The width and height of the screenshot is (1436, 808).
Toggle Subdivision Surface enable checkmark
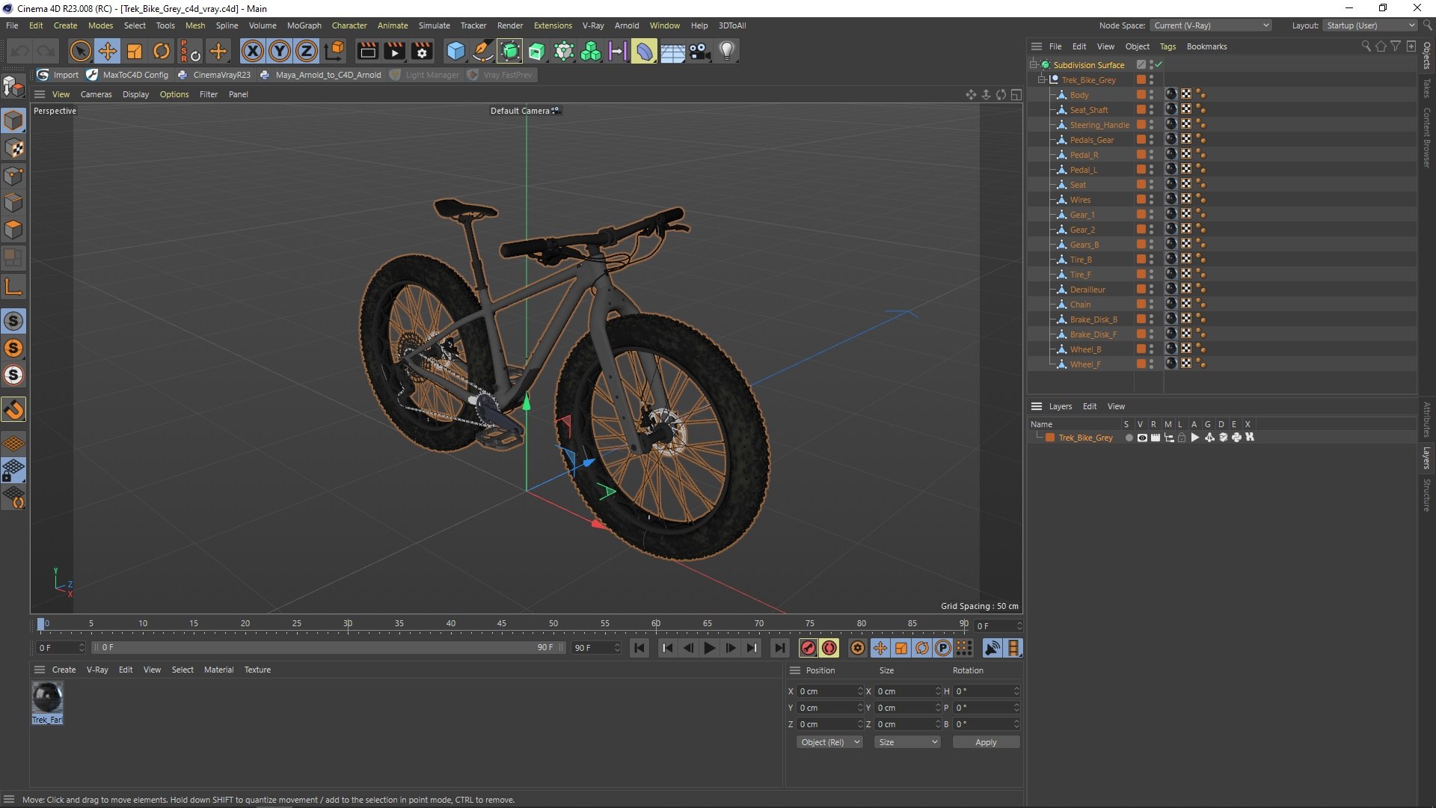coord(1159,65)
